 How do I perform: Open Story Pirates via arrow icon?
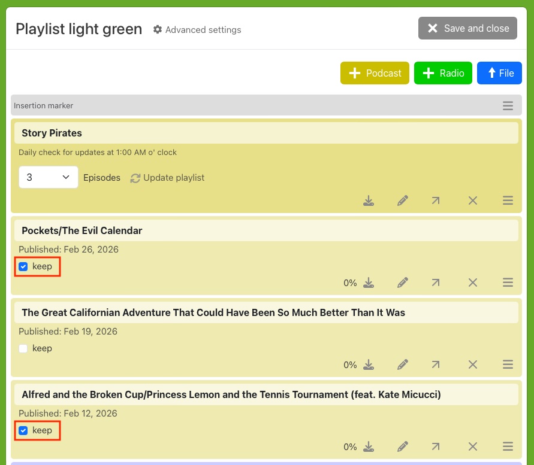436,200
